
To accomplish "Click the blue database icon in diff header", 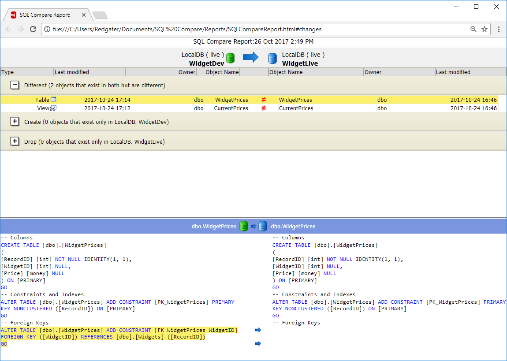I will pyautogui.click(x=263, y=226).
